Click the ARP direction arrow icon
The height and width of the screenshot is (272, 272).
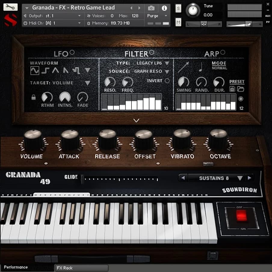click(x=183, y=67)
